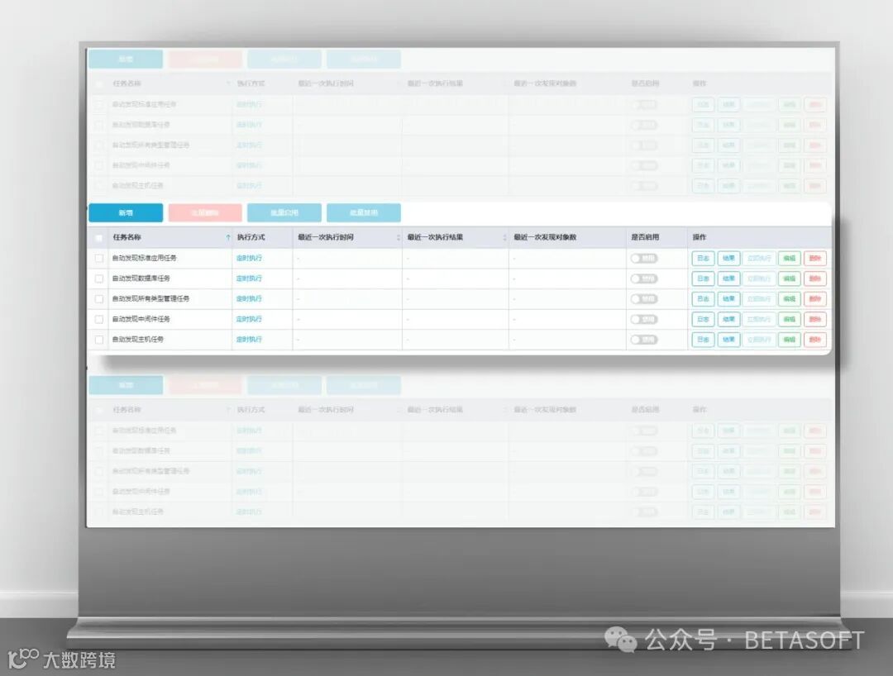893x676 pixels.
Task: Click 删除 for 自动发现标准应用任务
Action: point(815,259)
